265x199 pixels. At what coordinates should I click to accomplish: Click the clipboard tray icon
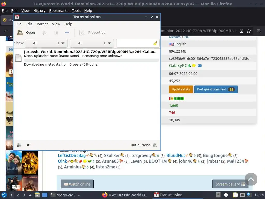click(235, 195)
